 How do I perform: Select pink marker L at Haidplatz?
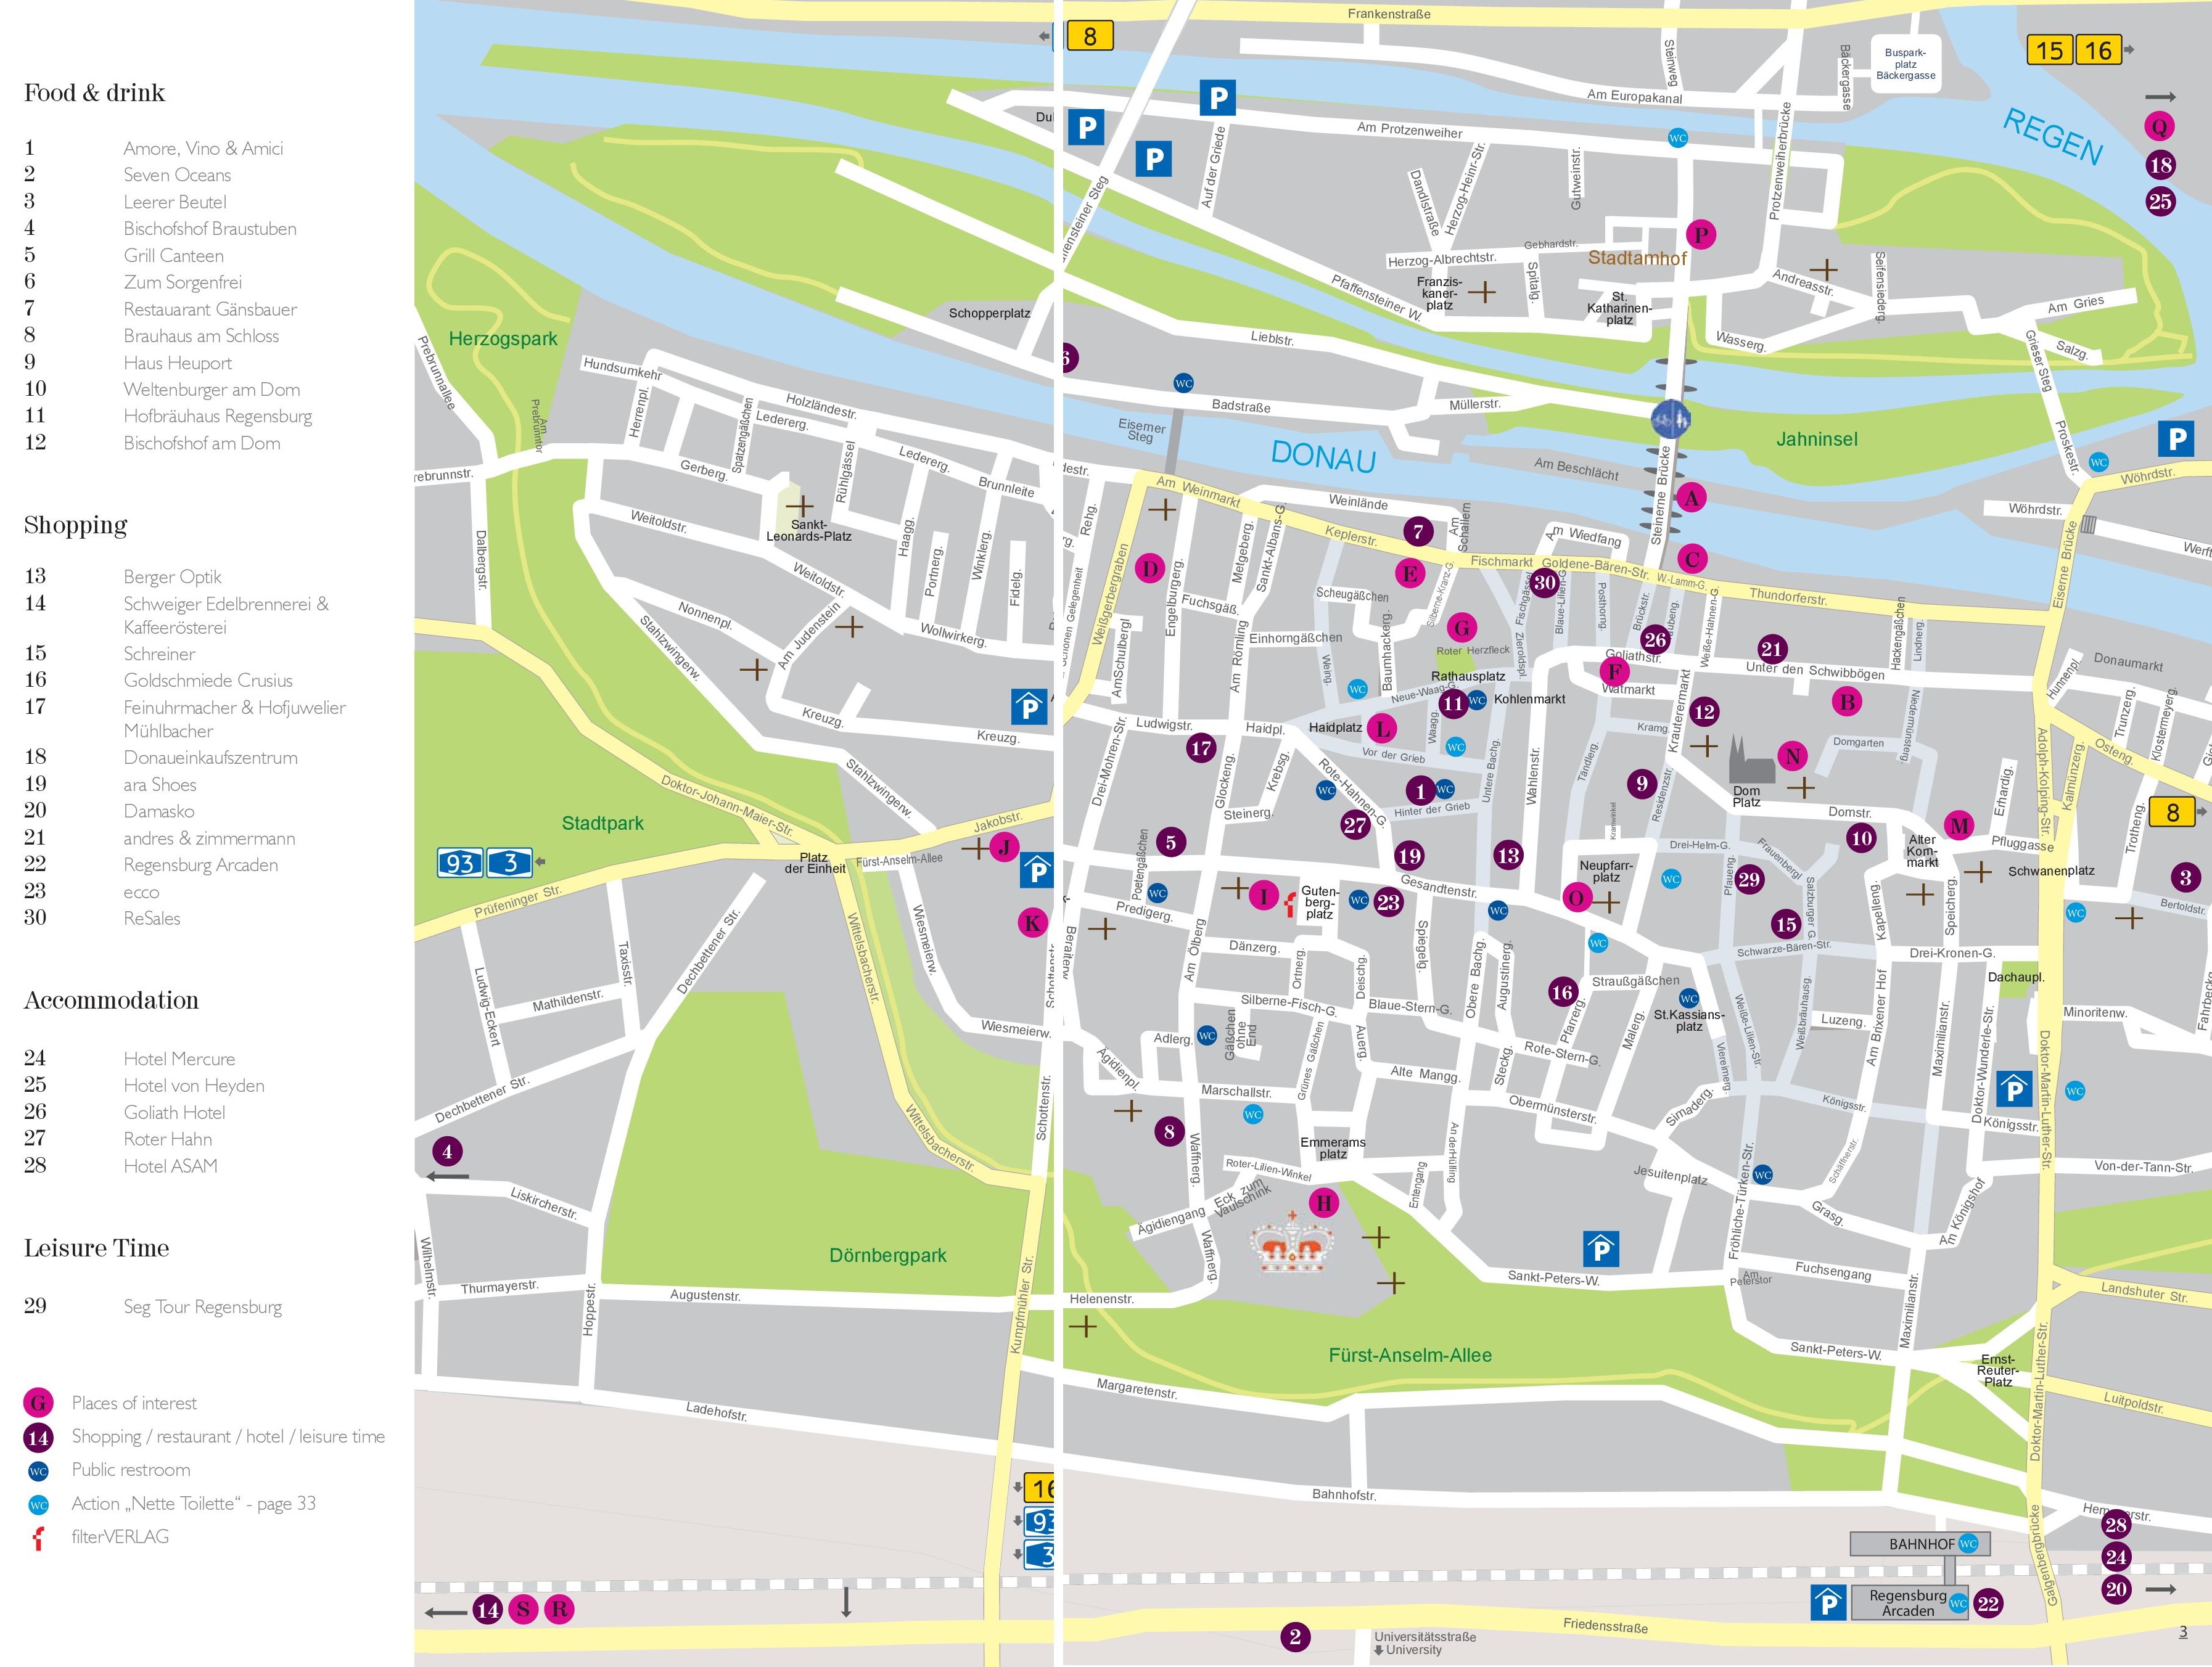(x=1383, y=729)
